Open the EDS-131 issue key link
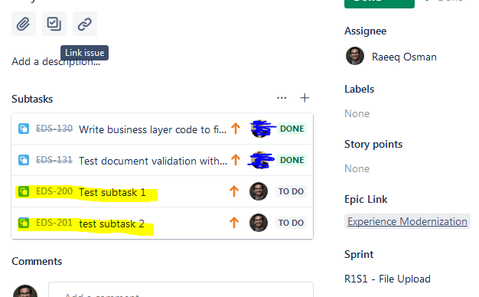The width and height of the screenshot is (479, 297). pyautogui.click(x=54, y=160)
